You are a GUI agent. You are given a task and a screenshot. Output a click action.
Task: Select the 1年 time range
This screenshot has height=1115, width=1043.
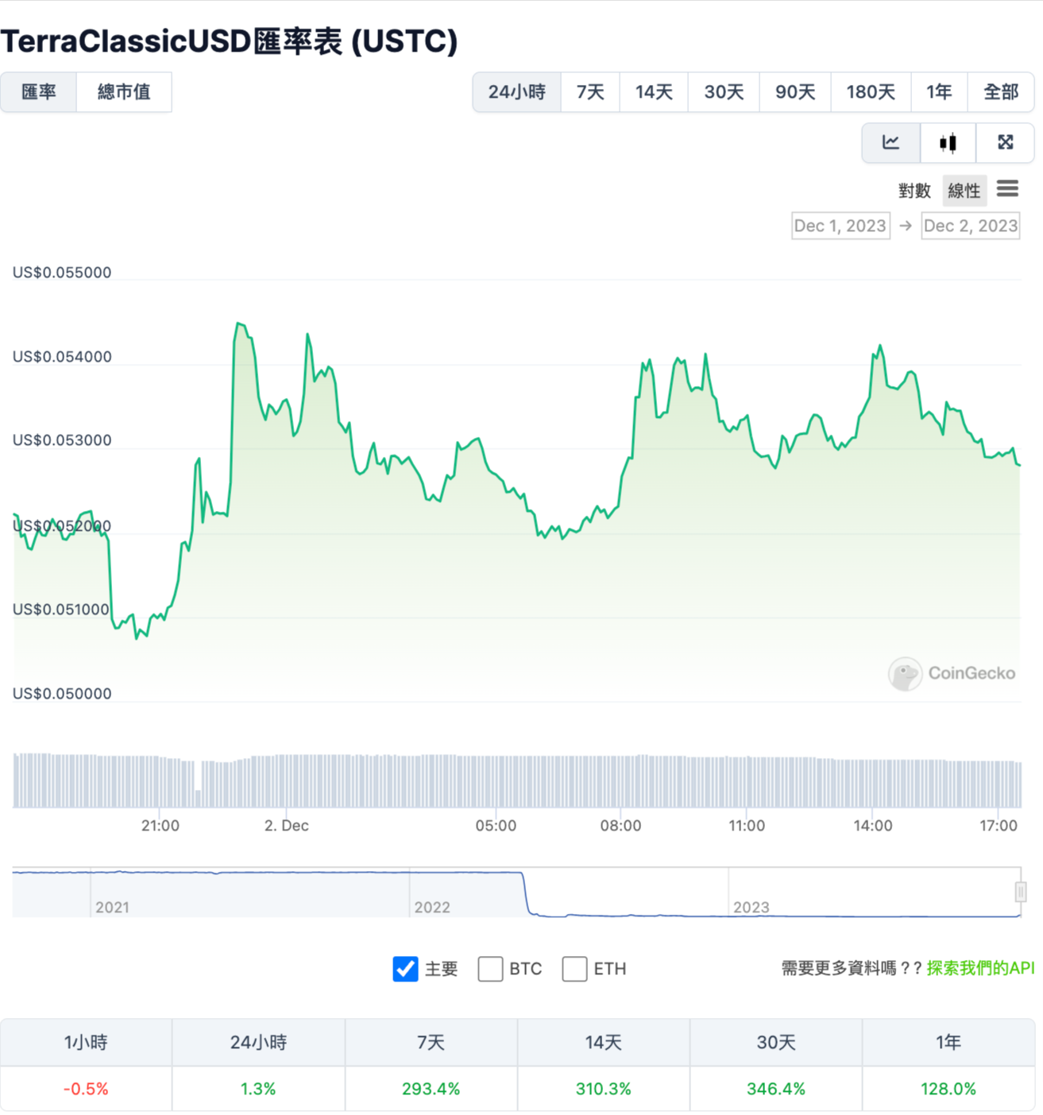point(938,92)
